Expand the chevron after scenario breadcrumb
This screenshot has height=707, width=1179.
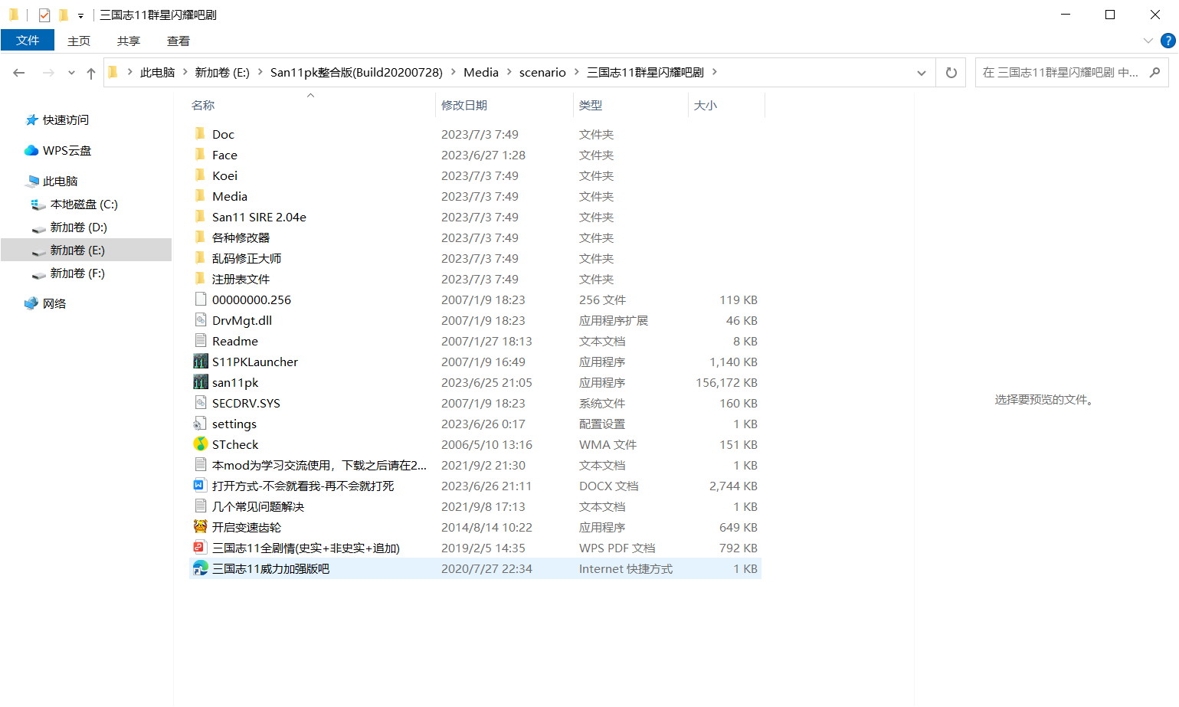point(576,72)
